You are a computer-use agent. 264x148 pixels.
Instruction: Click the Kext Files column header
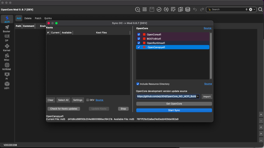(x=101, y=33)
